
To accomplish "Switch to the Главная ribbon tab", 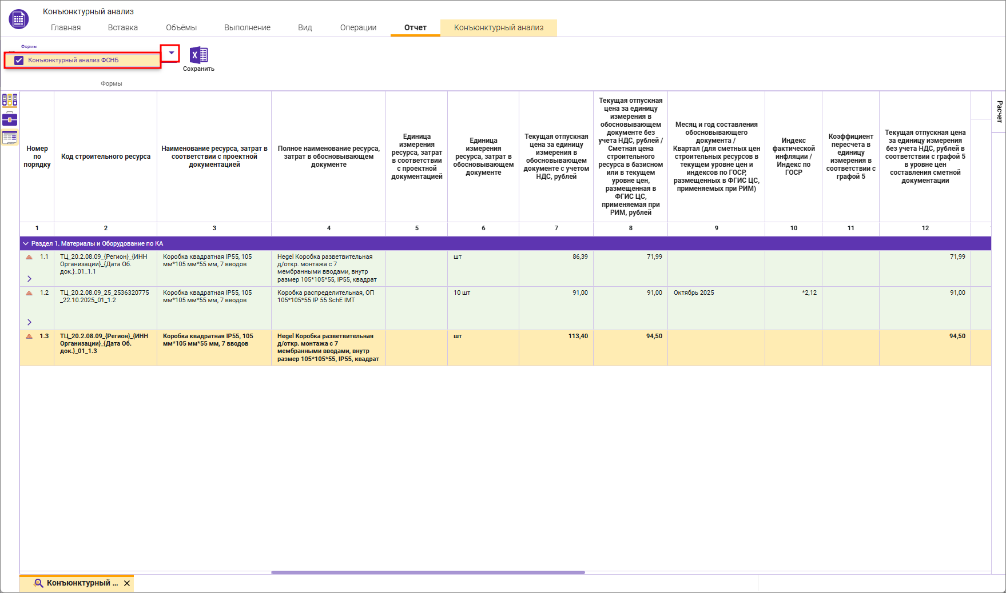I will 66,27.
